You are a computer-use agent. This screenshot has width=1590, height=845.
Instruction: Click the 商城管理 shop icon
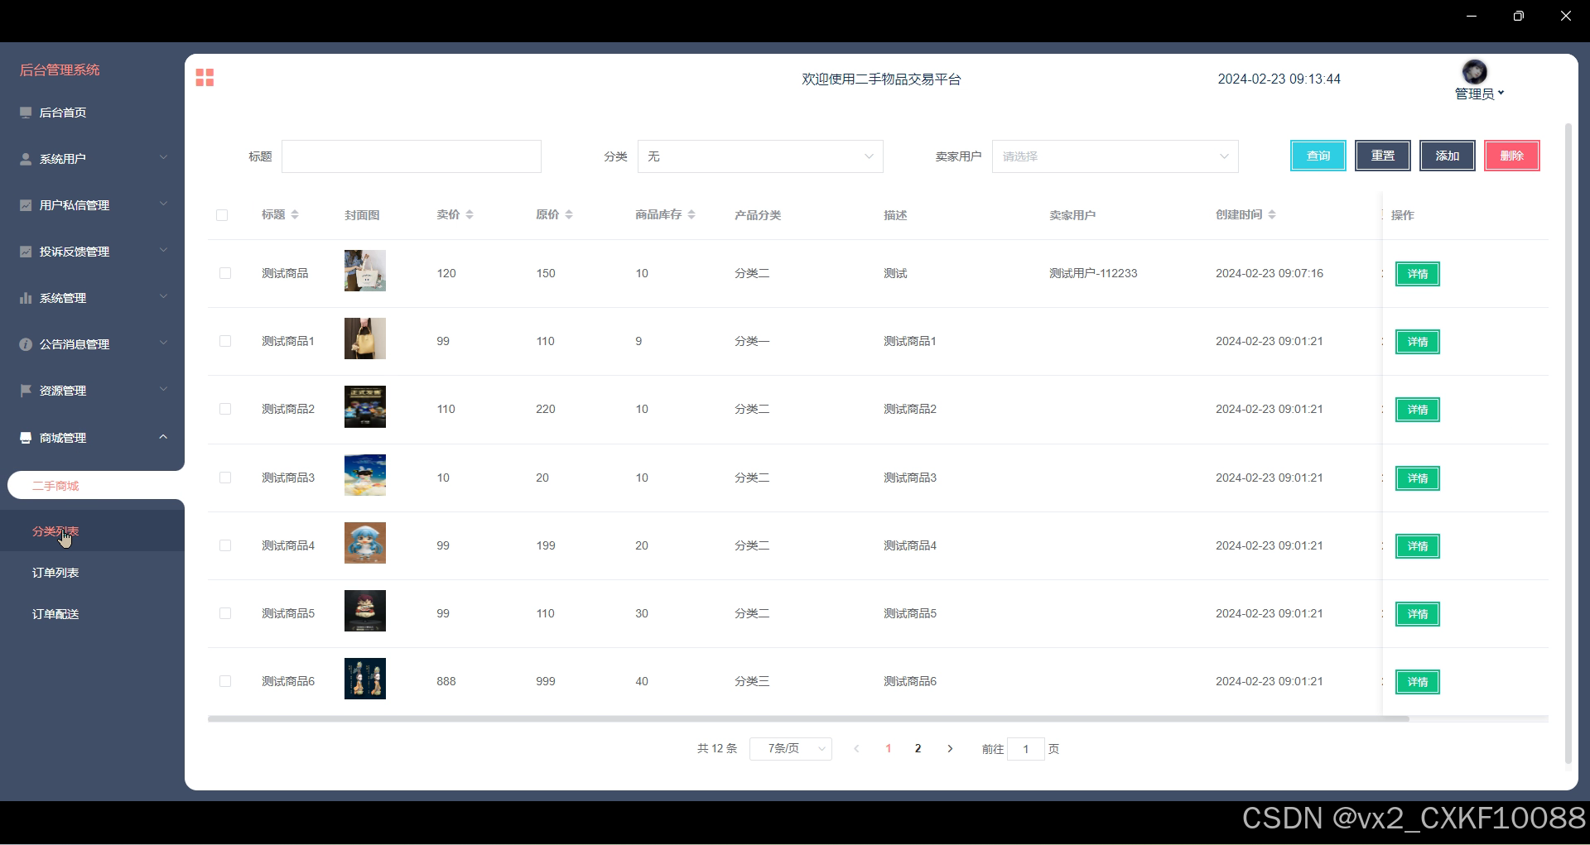(x=26, y=438)
